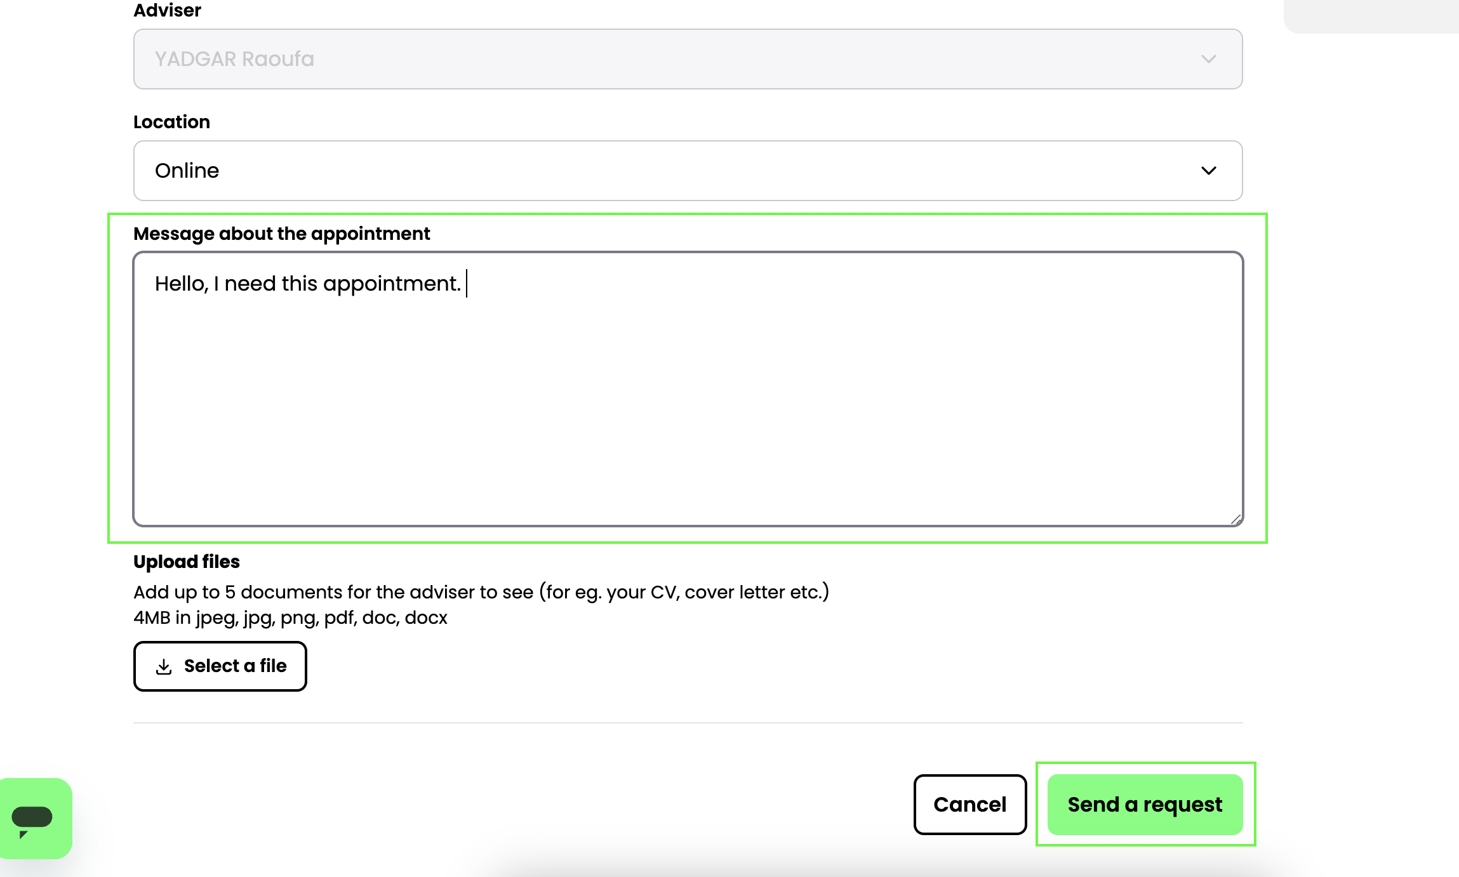Image resolution: width=1459 pixels, height=877 pixels.
Task: Click the Upload files heading
Action: (186, 562)
